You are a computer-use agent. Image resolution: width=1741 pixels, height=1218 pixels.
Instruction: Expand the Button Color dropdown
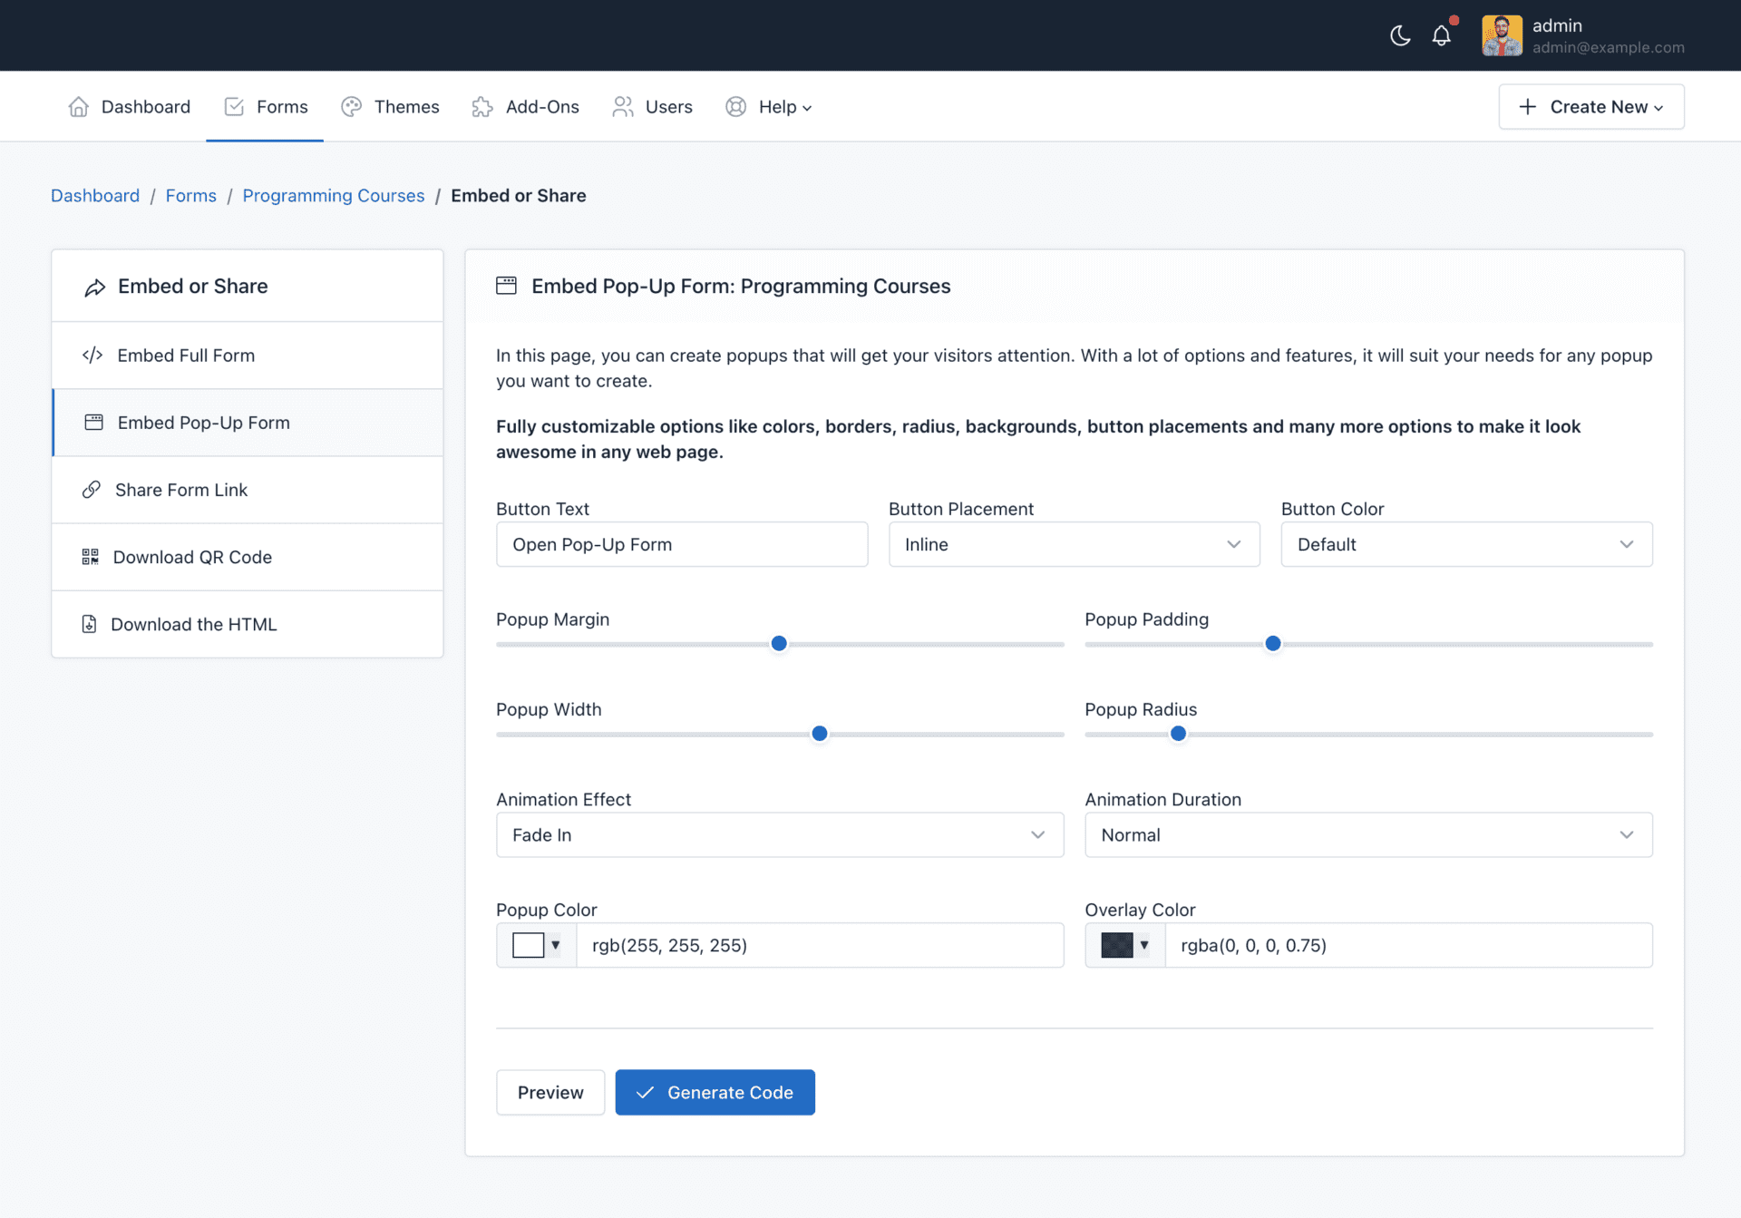[x=1465, y=544]
